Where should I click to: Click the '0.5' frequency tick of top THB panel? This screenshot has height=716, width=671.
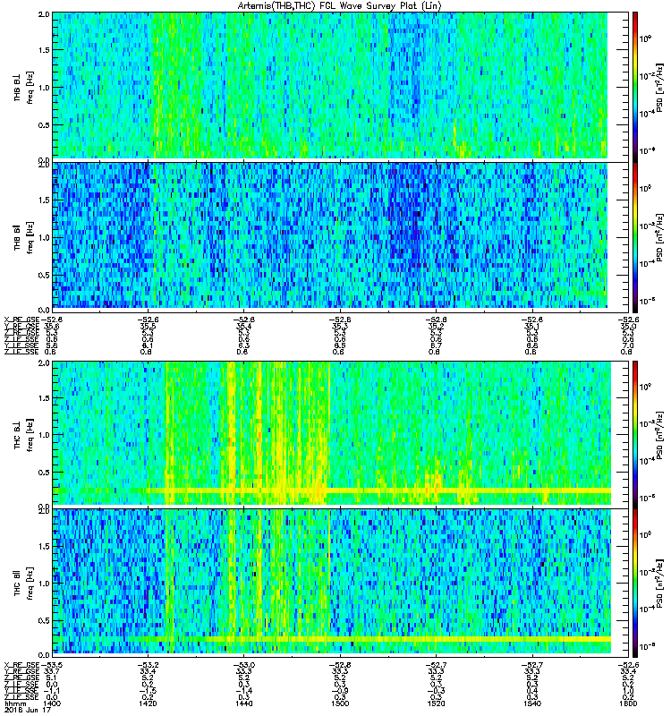click(x=44, y=125)
